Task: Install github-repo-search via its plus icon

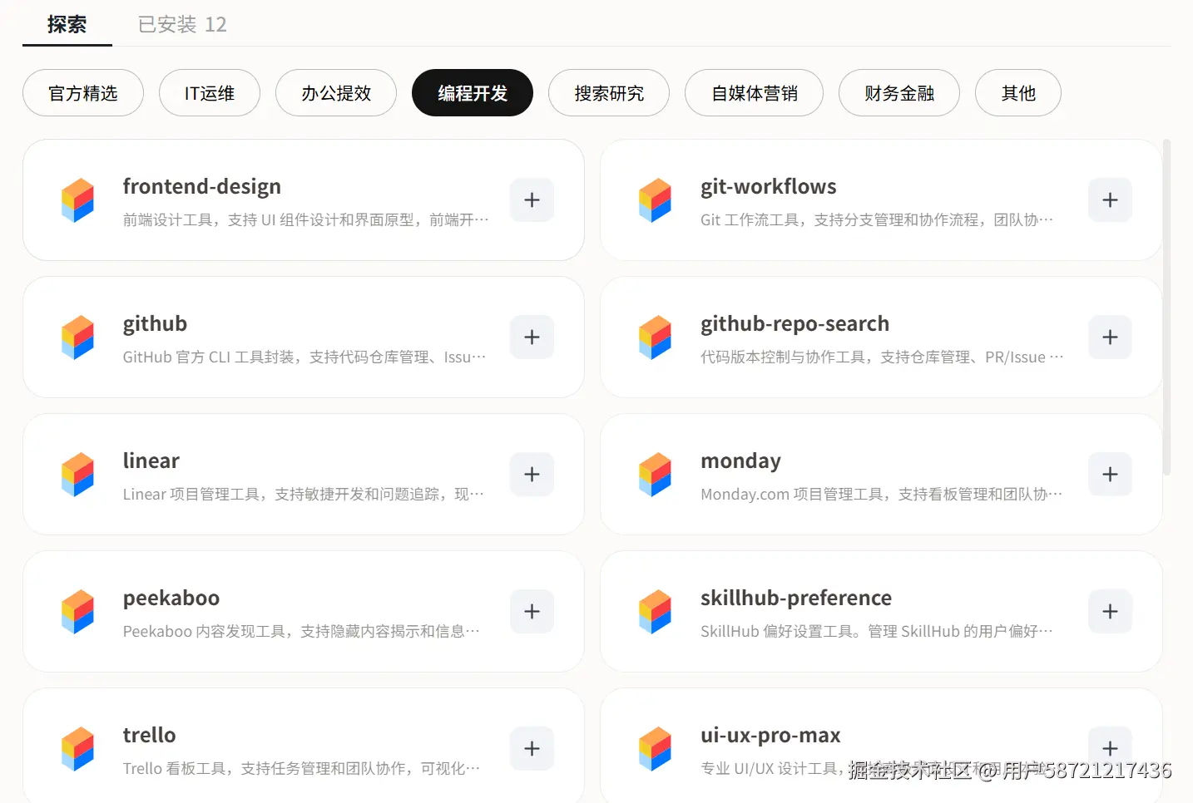Action: (1110, 337)
